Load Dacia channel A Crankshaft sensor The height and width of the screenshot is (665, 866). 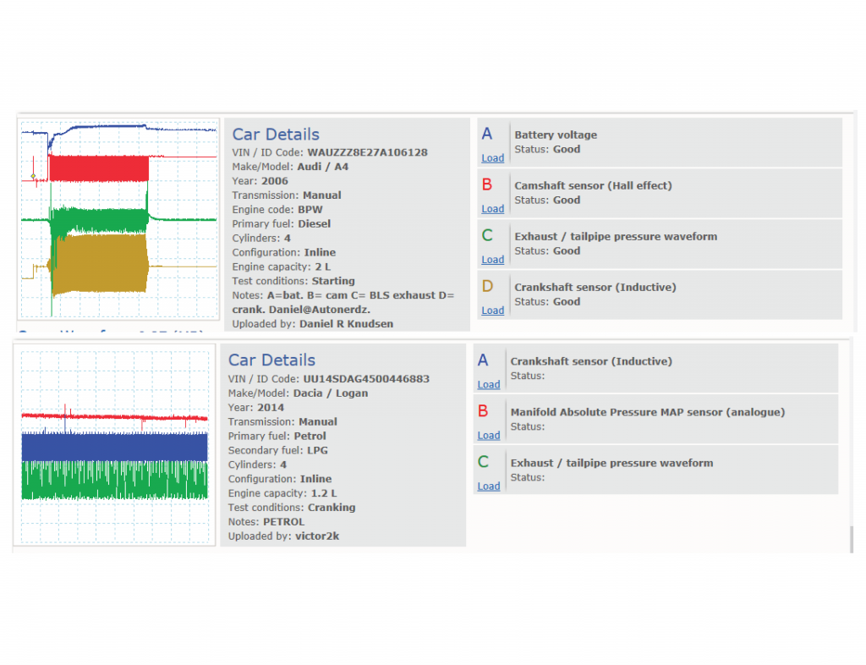[x=489, y=384]
